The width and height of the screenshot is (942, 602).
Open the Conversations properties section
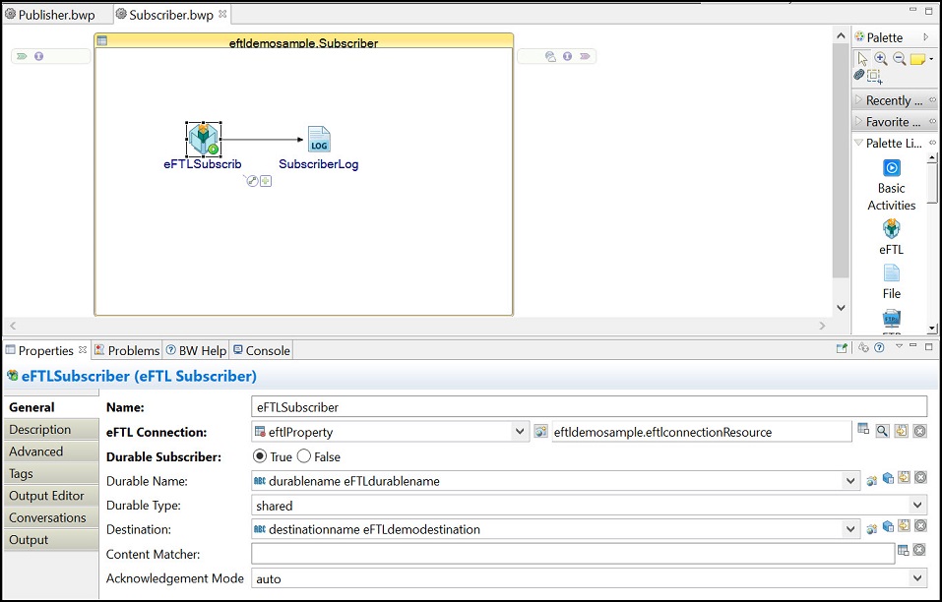point(51,517)
